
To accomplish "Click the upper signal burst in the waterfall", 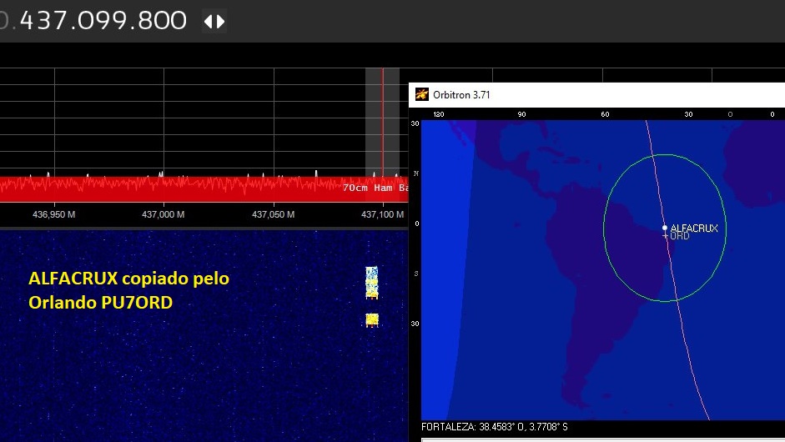I will 371,283.
